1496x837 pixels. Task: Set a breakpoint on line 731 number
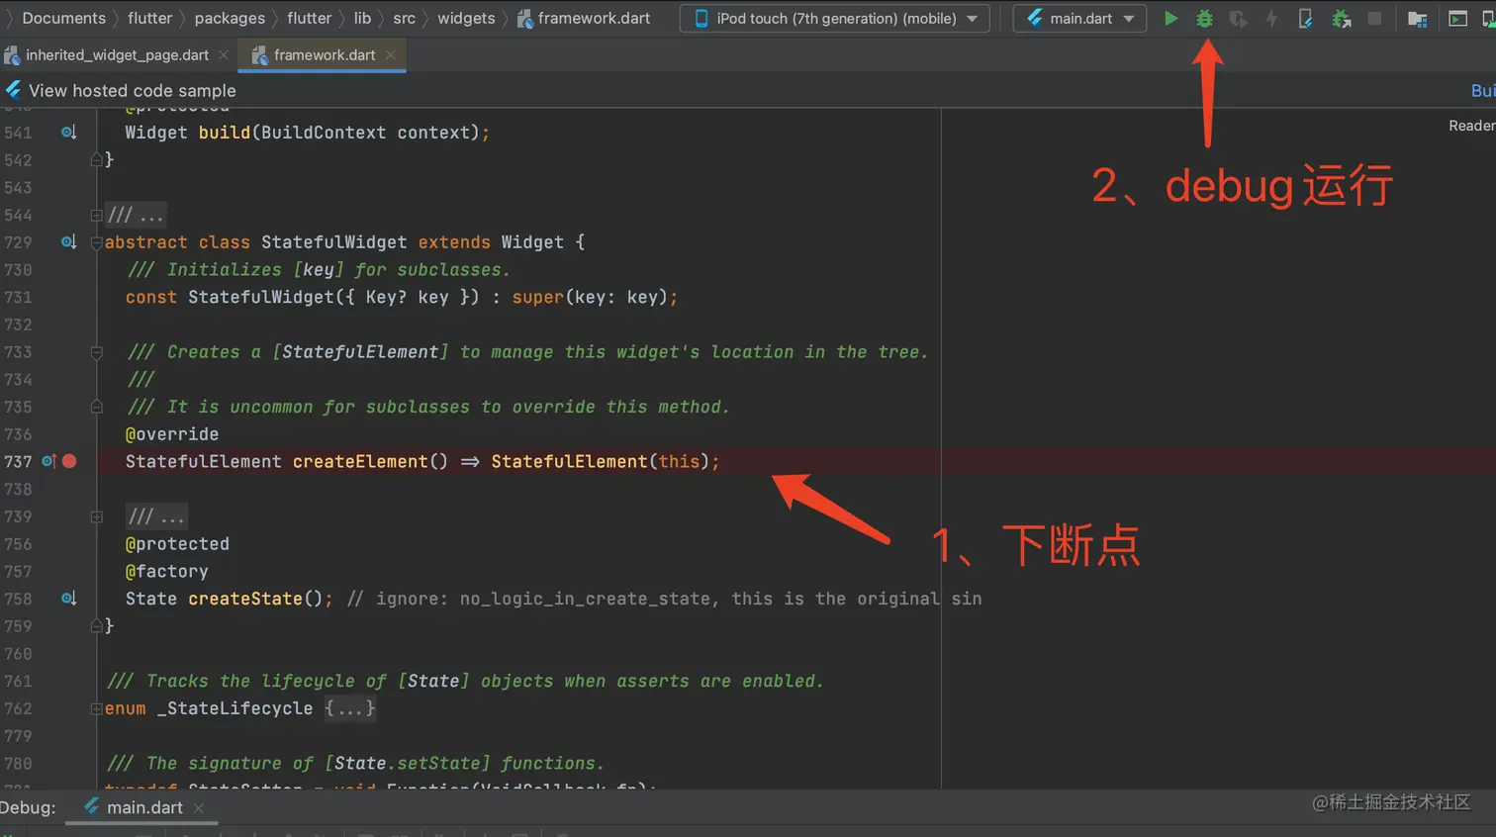pyautogui.click(x=18, y=297)
